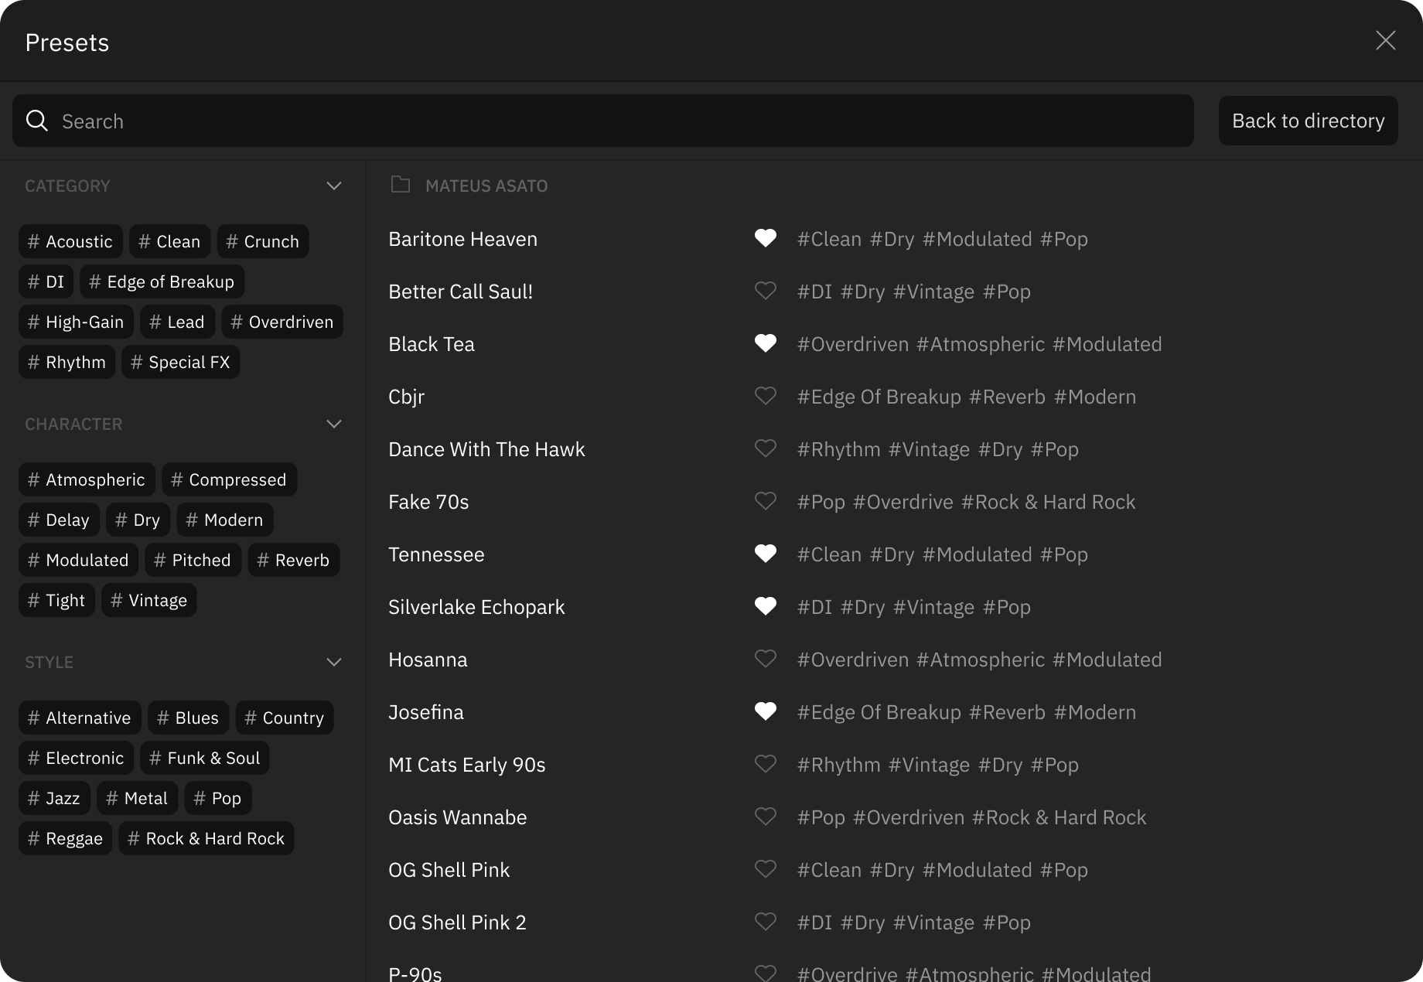This screenshot has height=982, width=1423.
Task: Click the folder icon beside MATEUS ASATO
Action: [x=400, y=185]
